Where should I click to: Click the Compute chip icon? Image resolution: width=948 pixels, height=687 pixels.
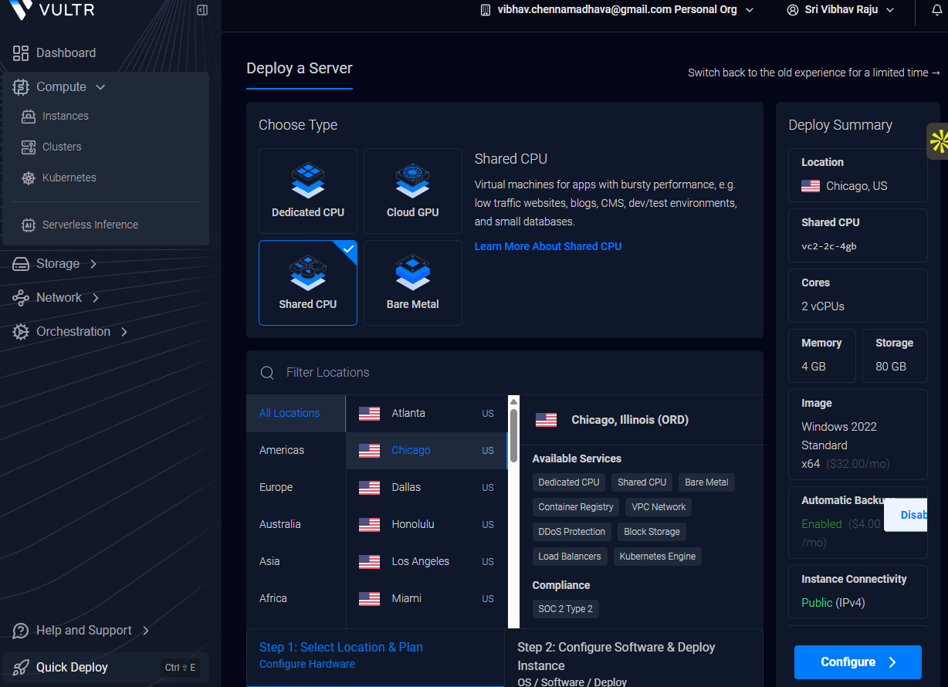point(21,87)
